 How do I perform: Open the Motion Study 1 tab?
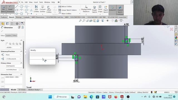[x=34, y=90]
